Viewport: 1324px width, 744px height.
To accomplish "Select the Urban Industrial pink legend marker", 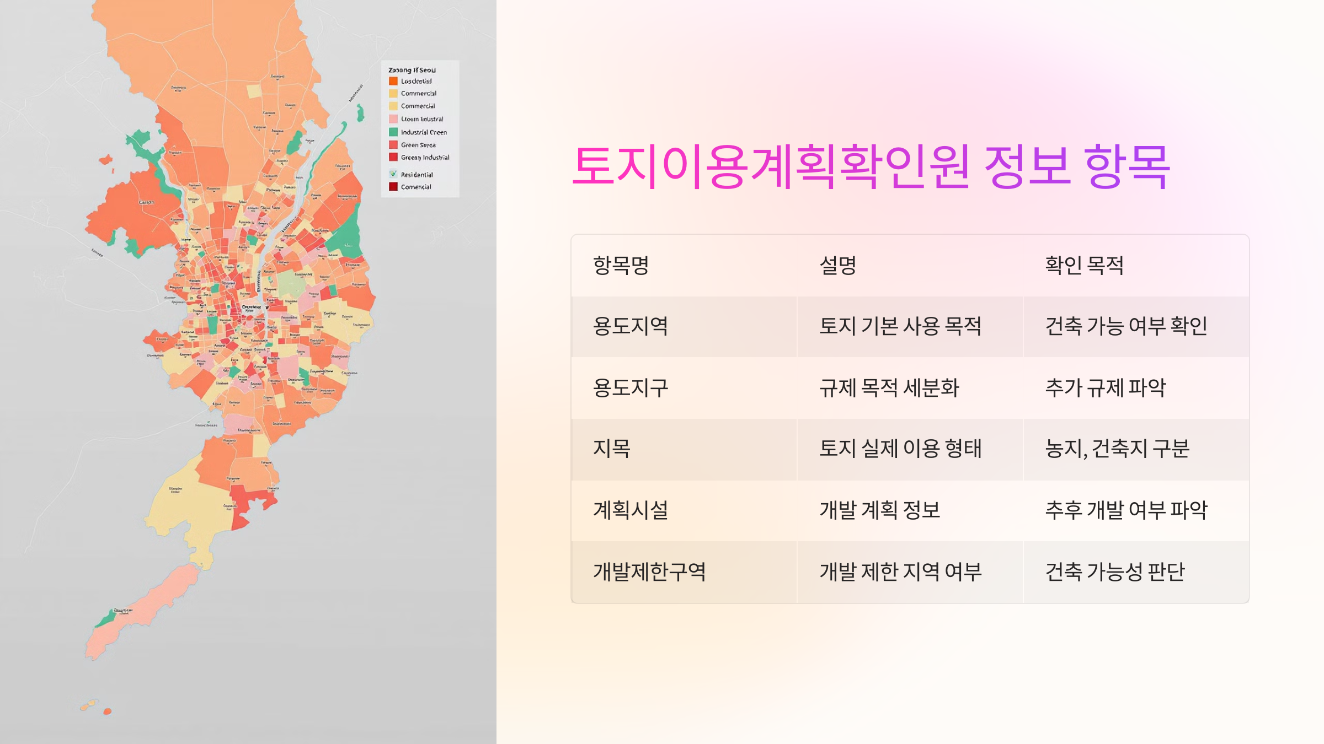I will click(393, 119).
